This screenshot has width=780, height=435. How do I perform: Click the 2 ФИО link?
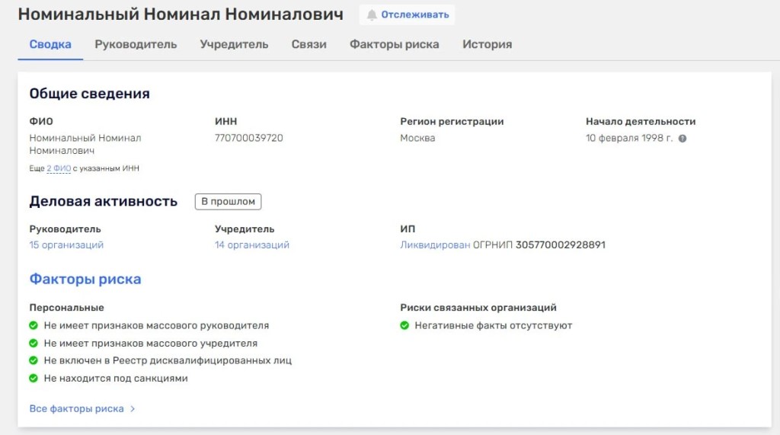click(x=59, y=168)
